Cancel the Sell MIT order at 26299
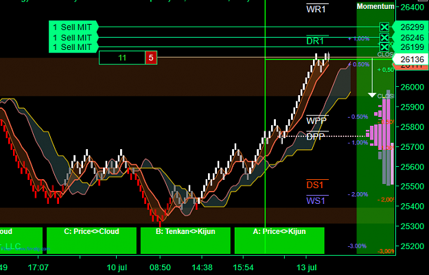The width and height of the screenshot is (429, 275). (x=384, y=27)
